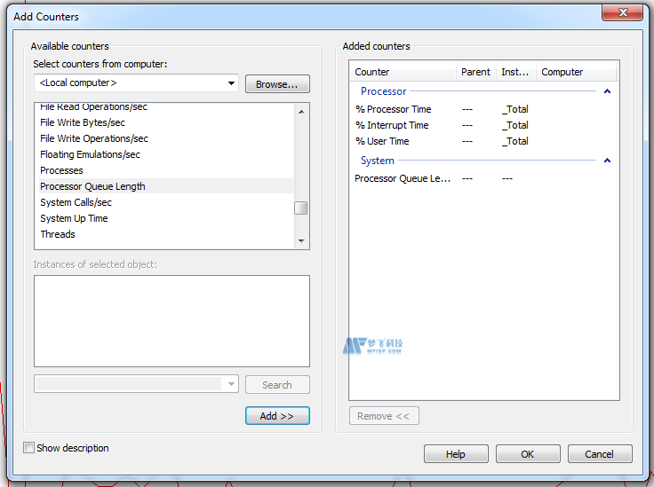Viewport: 654px width, 487px height.
Task: Collapse the Processor group in Added counters
Action: tap(607, 91)
